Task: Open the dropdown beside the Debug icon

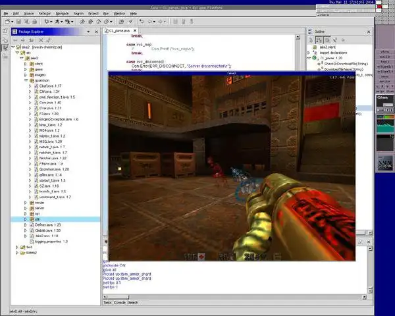Action: coord(51,22)
